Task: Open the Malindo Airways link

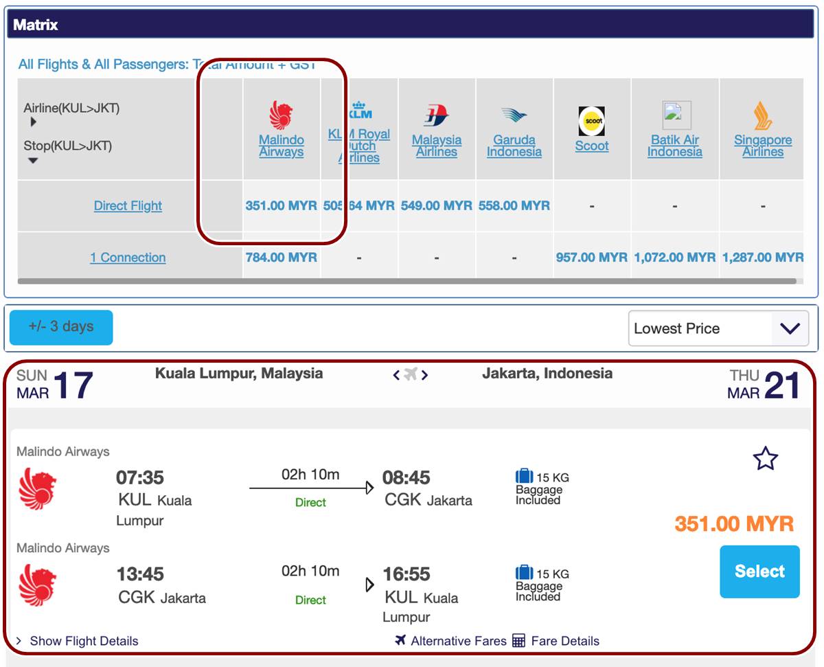Action: coord(281,146)
